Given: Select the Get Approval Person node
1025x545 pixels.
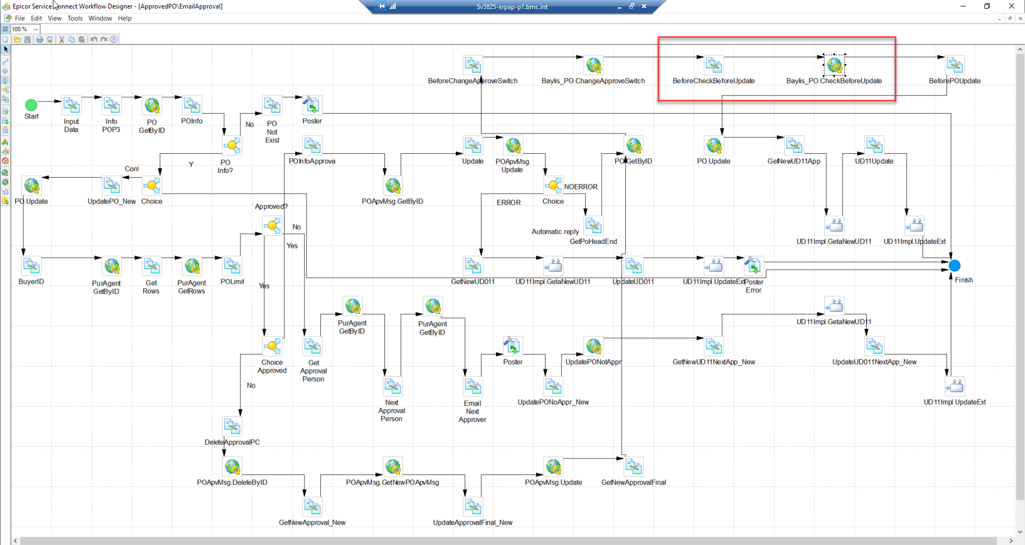Looking at the screenshot, I should [312, 346].
